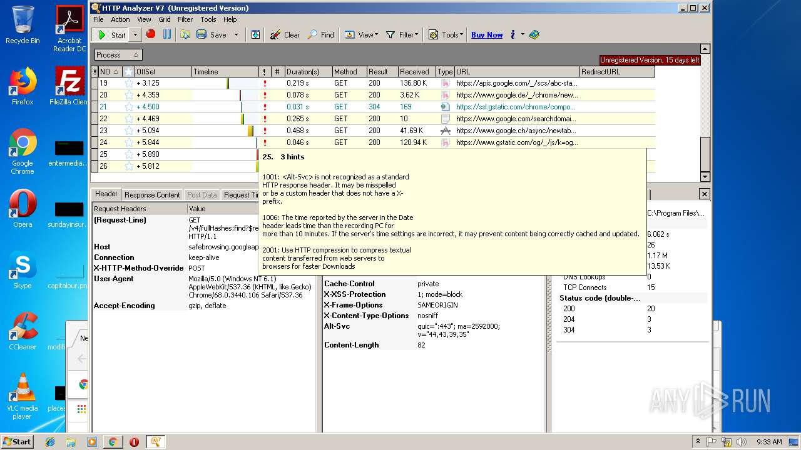
Task: Switch to the Response Content tab
Action: [152, 195]
